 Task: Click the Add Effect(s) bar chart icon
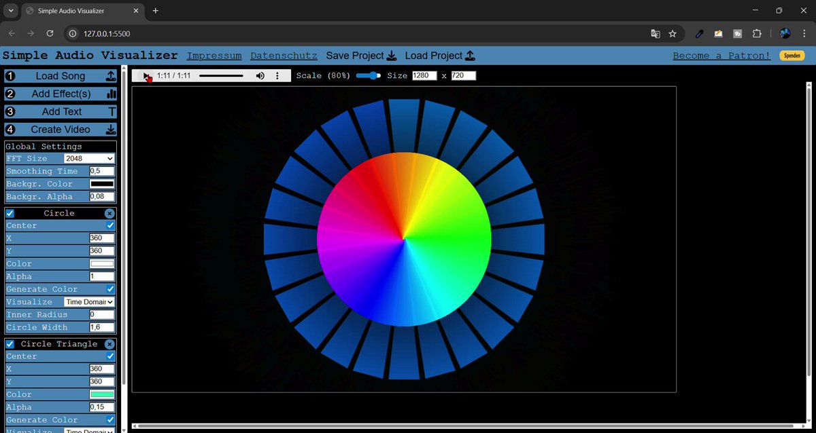111,94
